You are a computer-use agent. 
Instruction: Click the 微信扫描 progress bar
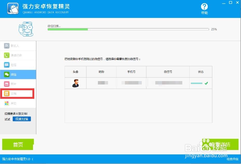click(x=128, y=29)
